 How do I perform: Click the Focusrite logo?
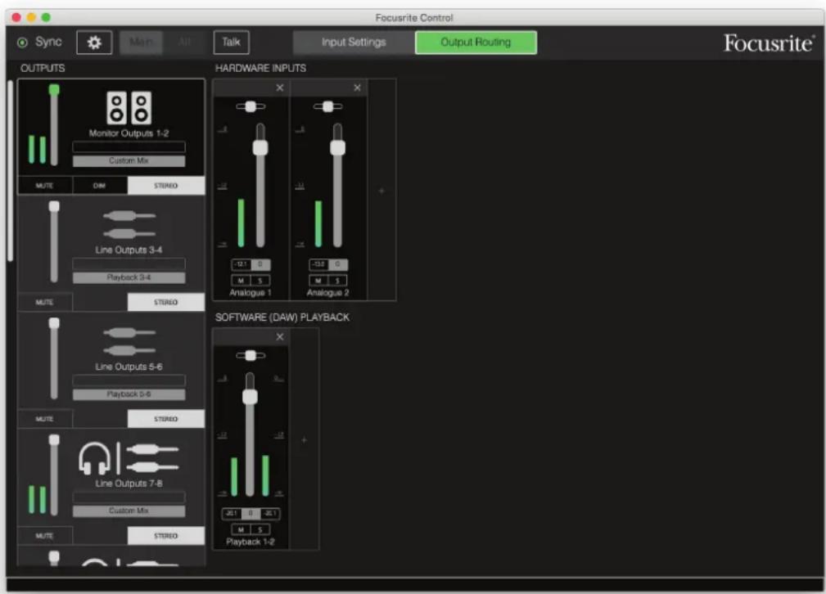coord(769,43)
